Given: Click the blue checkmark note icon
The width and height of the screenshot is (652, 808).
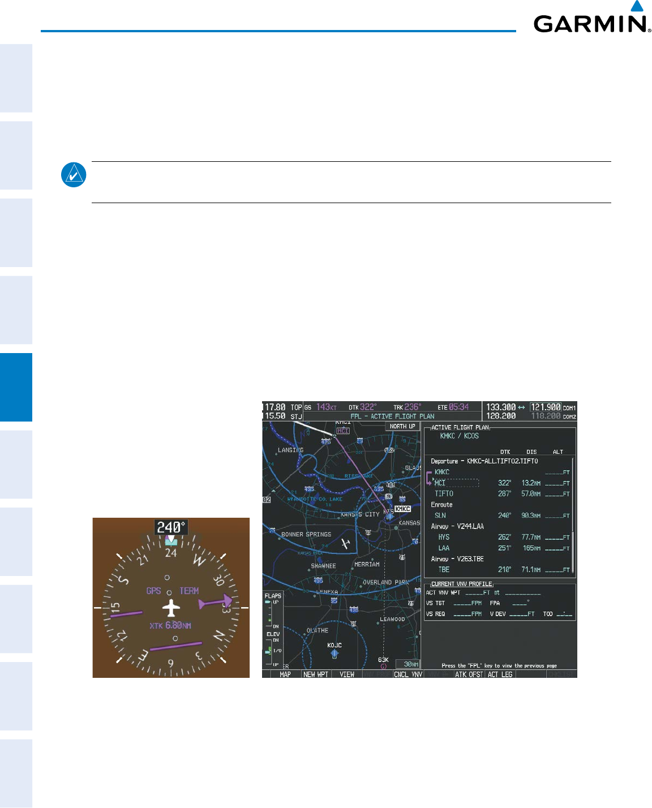Looking at the screenshot, I should 74,175.
